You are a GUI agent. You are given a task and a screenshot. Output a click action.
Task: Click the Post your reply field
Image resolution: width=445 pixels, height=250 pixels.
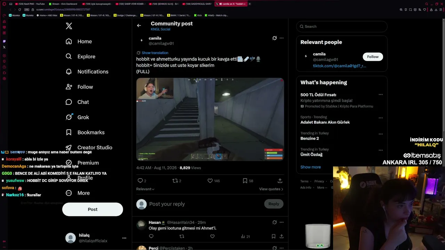[205, 204]
